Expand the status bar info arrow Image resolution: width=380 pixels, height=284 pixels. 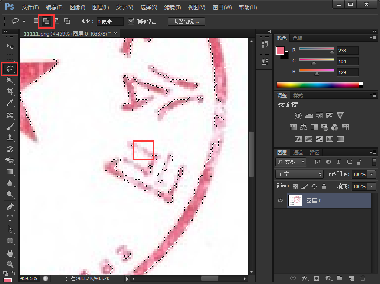(x=127, y=279)
